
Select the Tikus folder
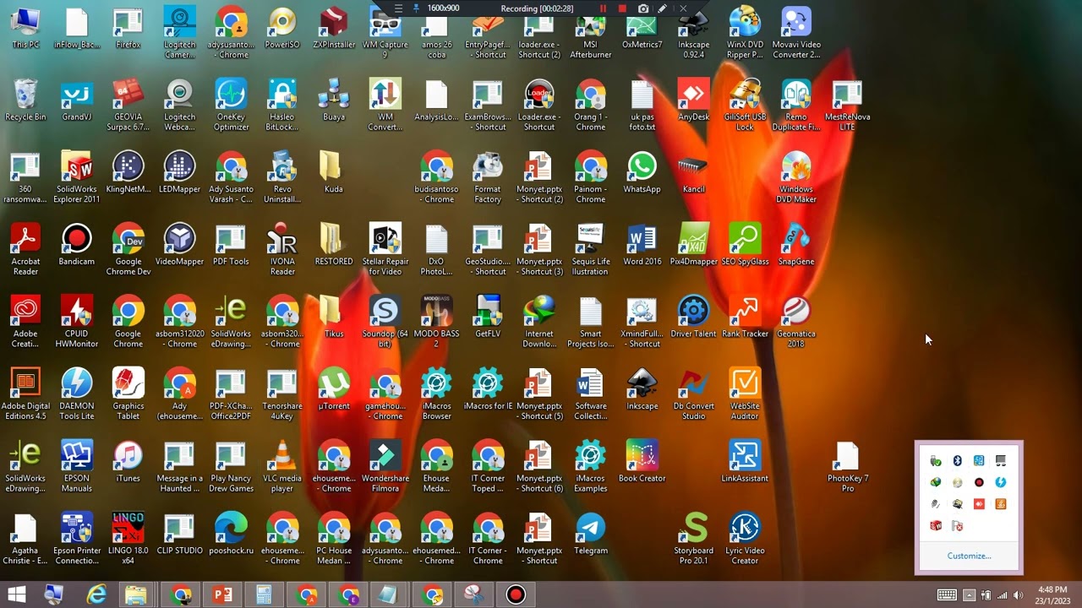click(334, 317)
